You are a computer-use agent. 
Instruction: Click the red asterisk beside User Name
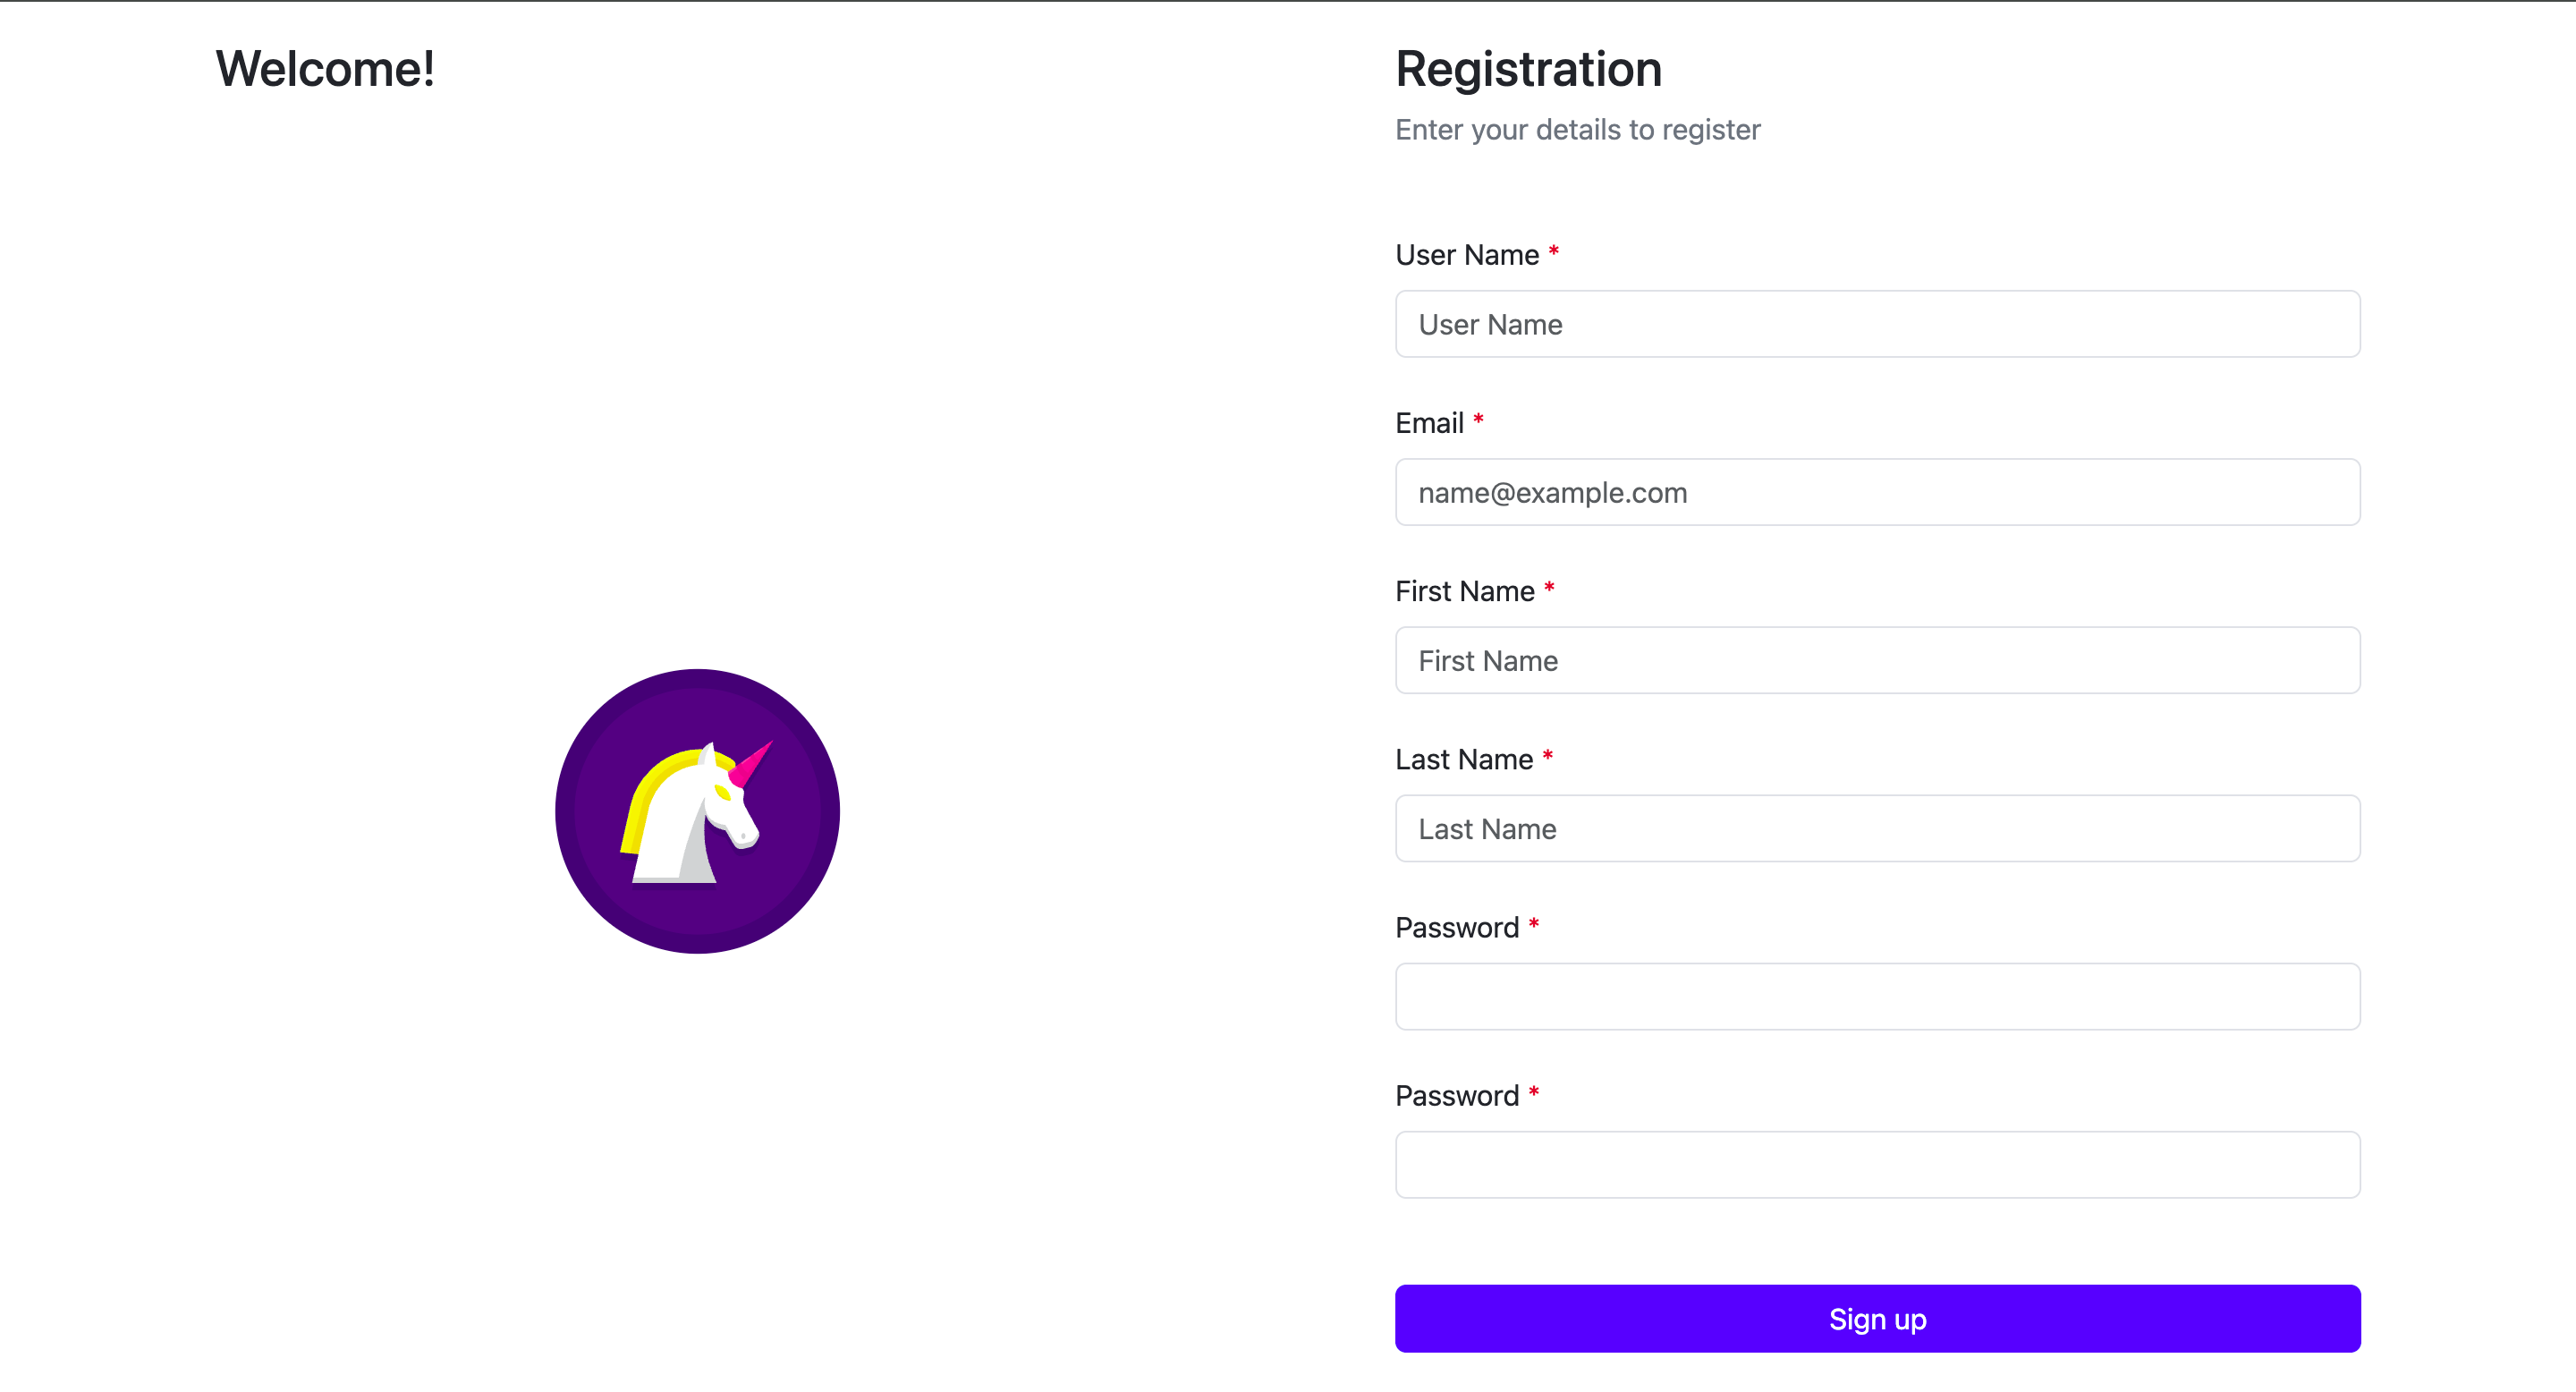tap(1553, 252)
